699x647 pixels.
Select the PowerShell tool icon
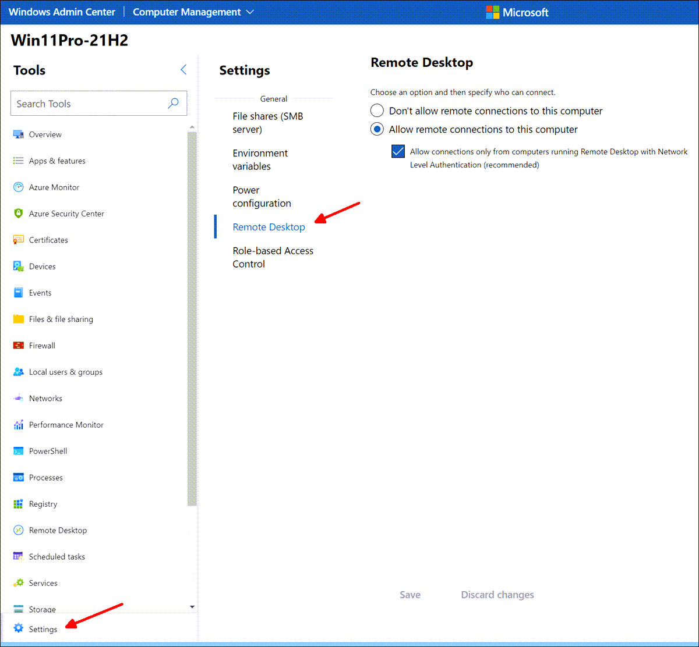pyautogui.click(x=17, y=451)
